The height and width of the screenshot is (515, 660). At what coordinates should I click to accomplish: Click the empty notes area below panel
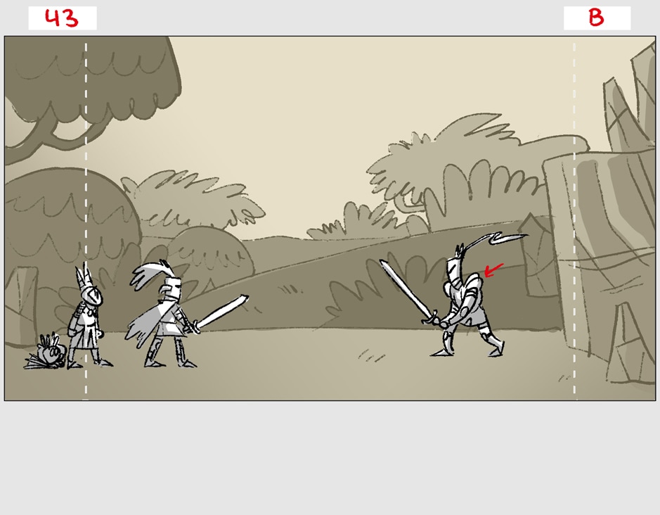coord(330,457)
